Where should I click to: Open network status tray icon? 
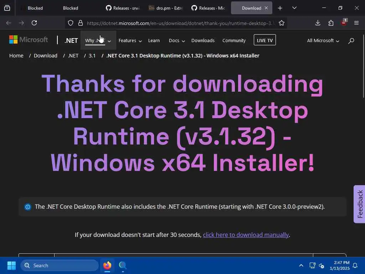point(312,265)
